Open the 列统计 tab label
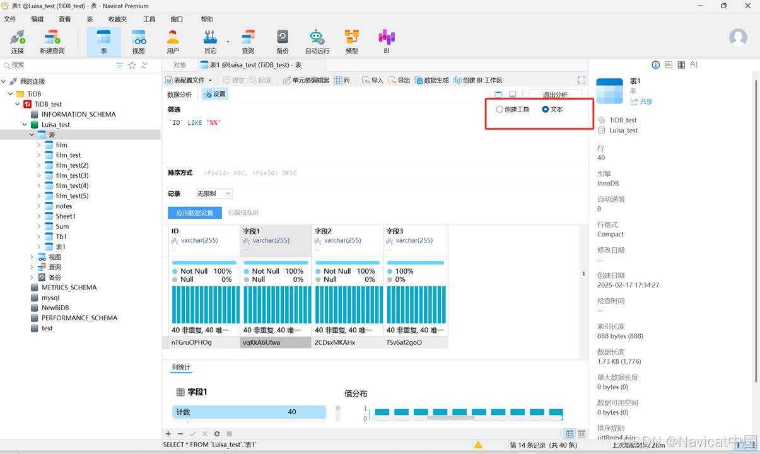Screen dimensions: 760x454 pos(181,368)
